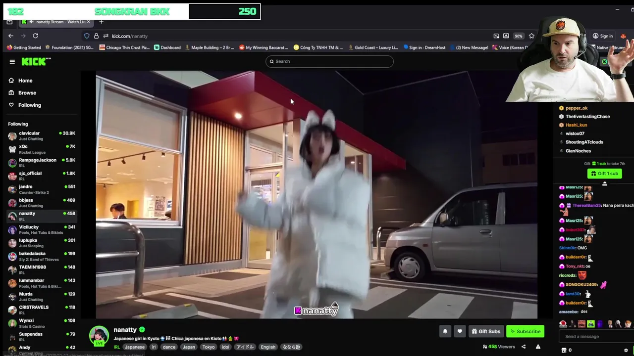Click the share stream icon
Viewport: 634px width, 356px height.
coord(524,347)
